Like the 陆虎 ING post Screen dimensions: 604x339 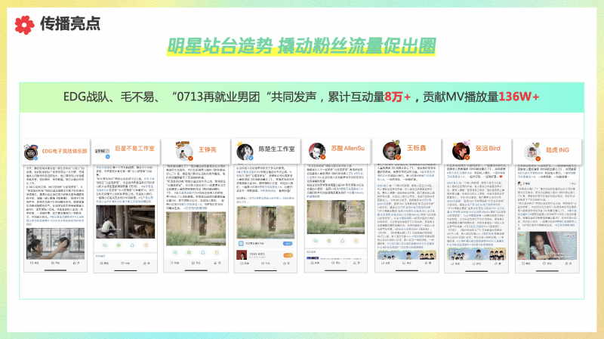point(569,263)
